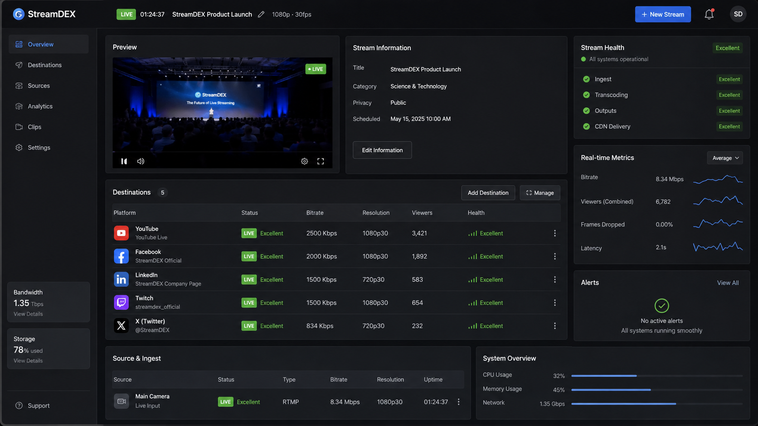Open Clips in the sidebar
The height and width of the screenshot is (426, 758).
pyautogui.click(x=49, y=127)
